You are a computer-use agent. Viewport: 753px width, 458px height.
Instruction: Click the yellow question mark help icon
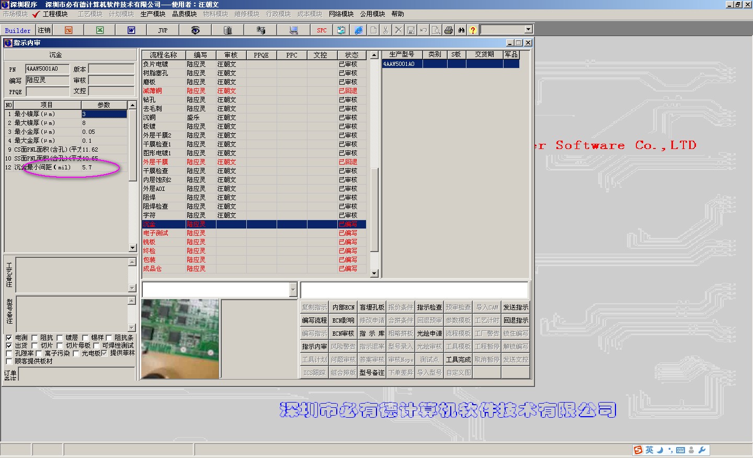pyautogui.click(x=473, y=30)
